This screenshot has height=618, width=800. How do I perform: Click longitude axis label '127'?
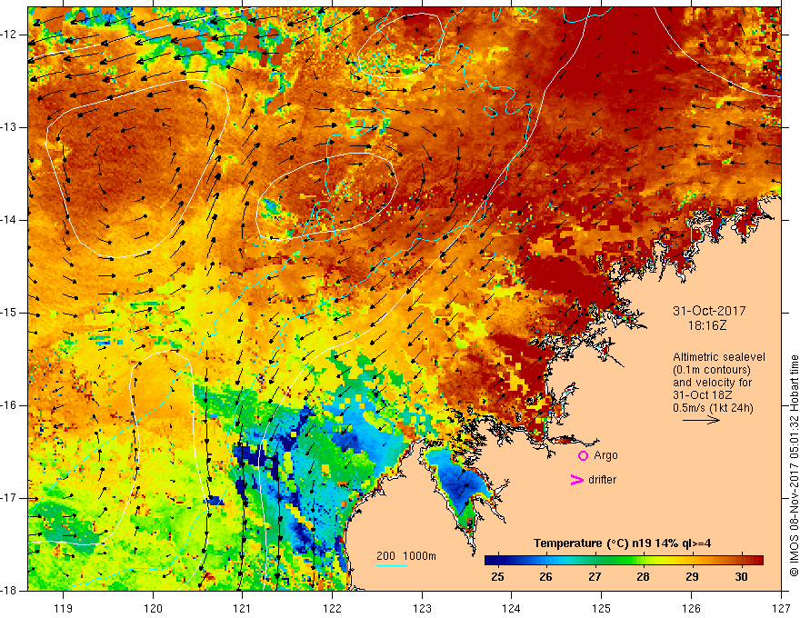click(781, 608)
